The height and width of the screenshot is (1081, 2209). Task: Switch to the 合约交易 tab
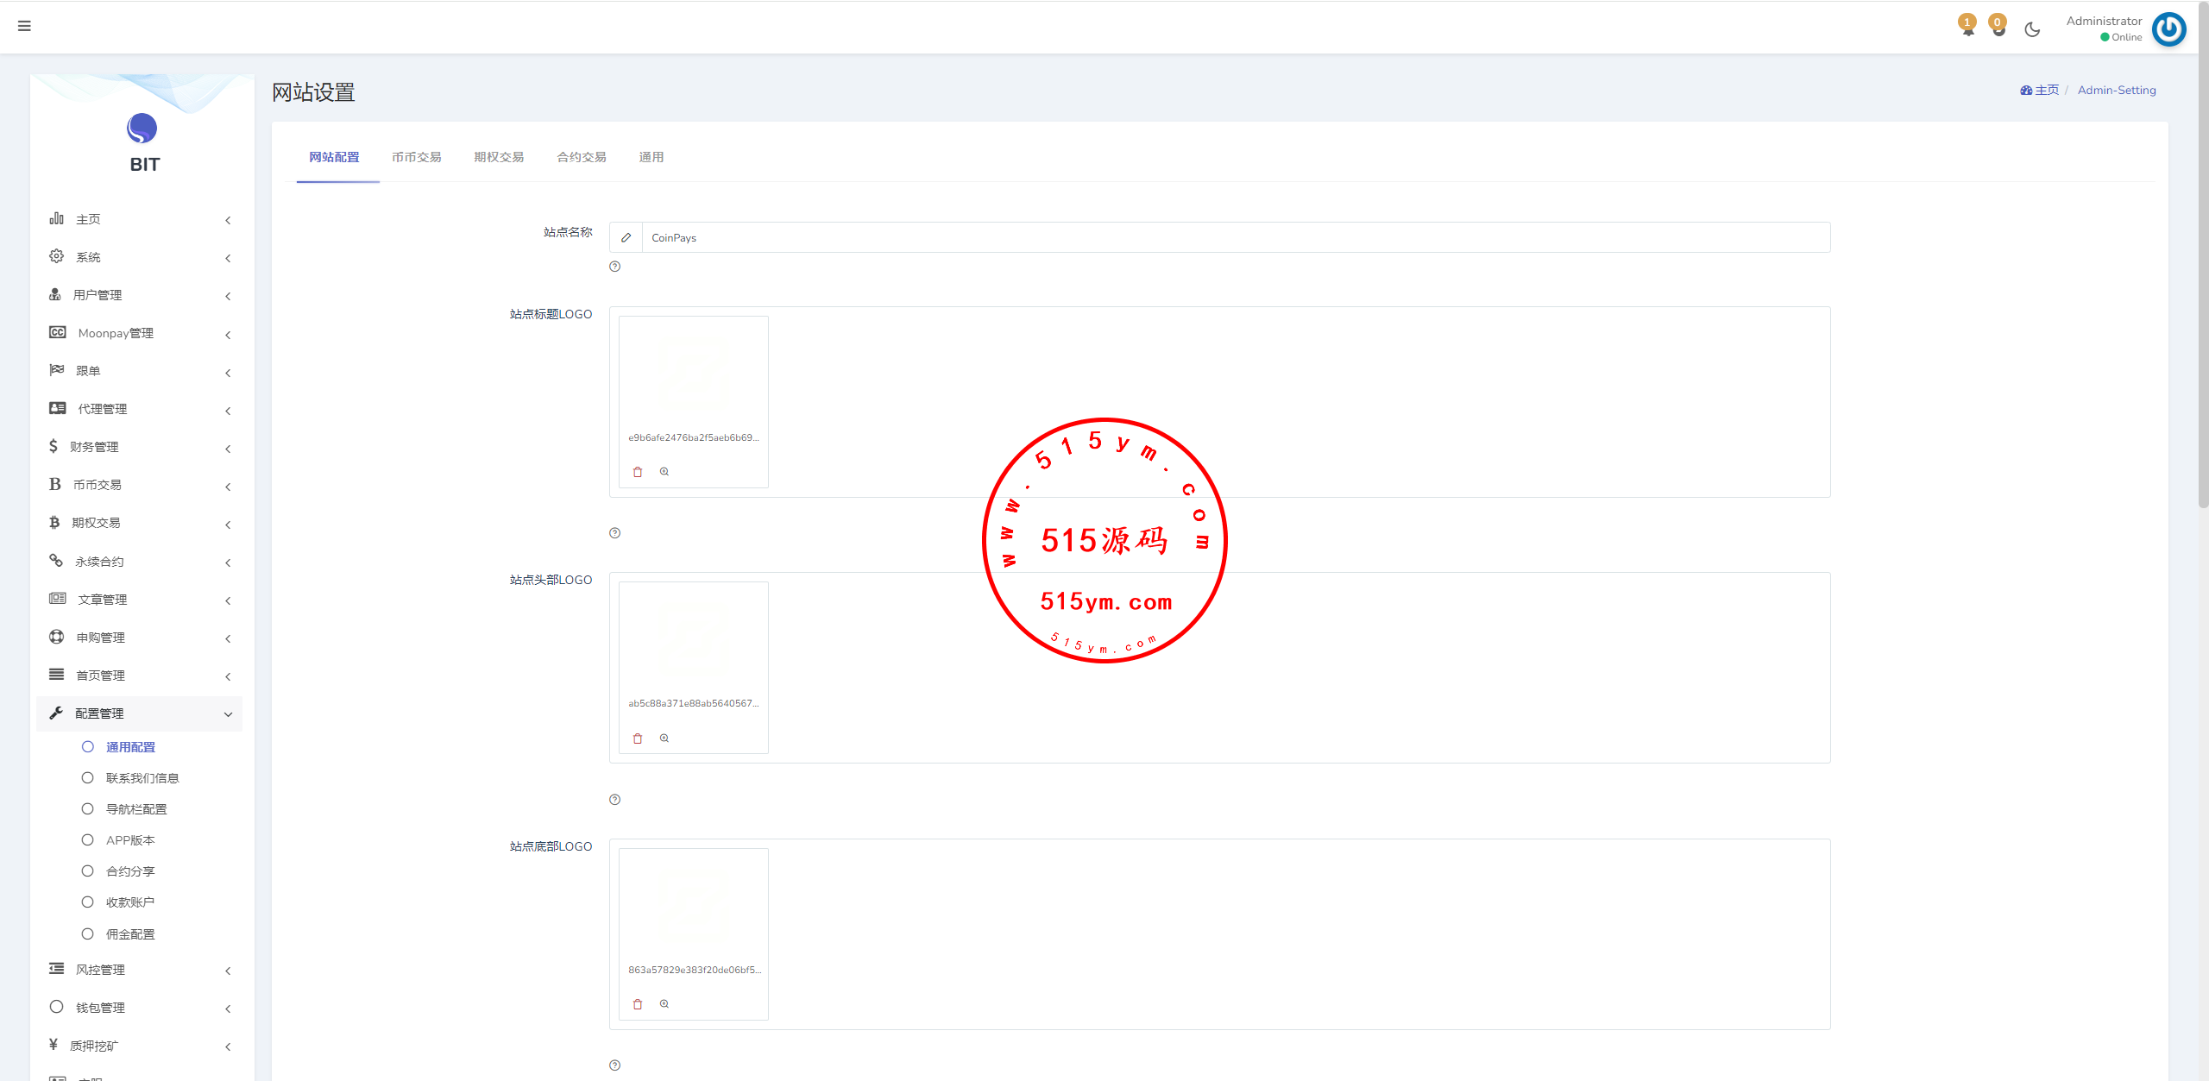tap(581, 157)
